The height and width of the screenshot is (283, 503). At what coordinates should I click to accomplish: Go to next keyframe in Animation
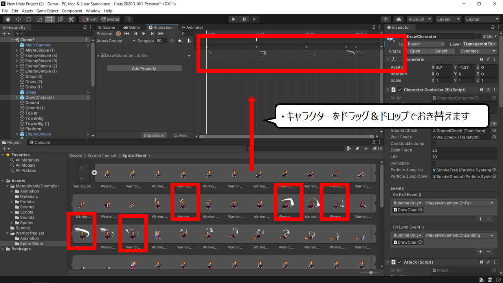coord(152,34)
